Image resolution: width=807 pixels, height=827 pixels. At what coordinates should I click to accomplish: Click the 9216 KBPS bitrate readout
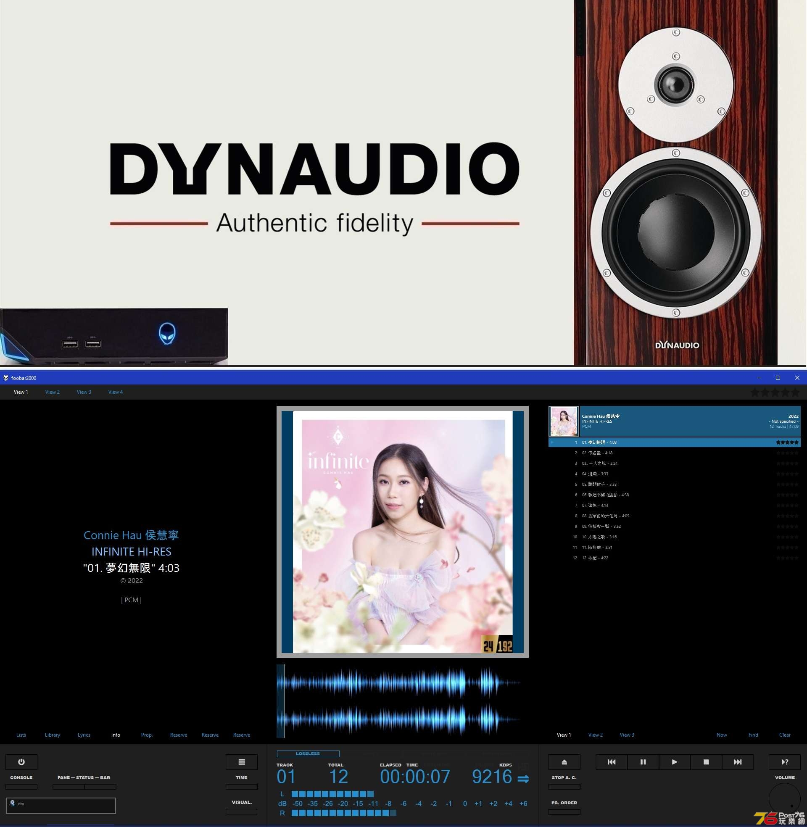coord(492,777)
